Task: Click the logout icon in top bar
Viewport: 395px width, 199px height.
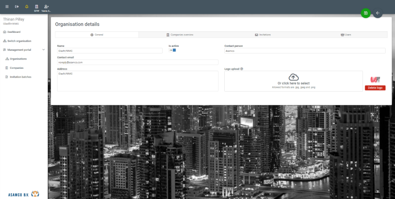Action: pos(17,7)
